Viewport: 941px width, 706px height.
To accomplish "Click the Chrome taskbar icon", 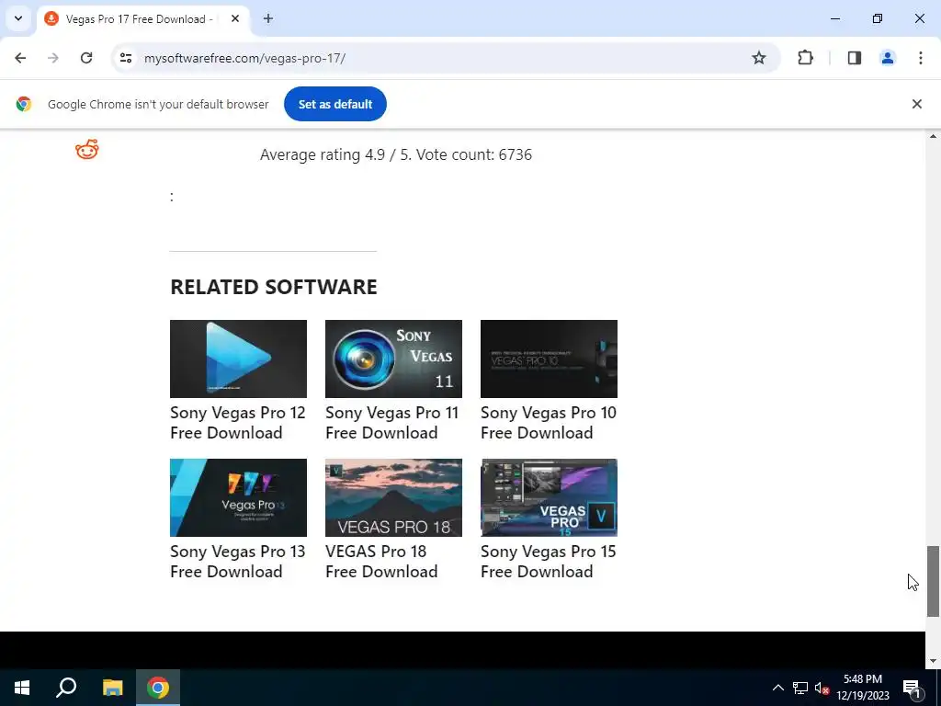I will coord(158,688).
